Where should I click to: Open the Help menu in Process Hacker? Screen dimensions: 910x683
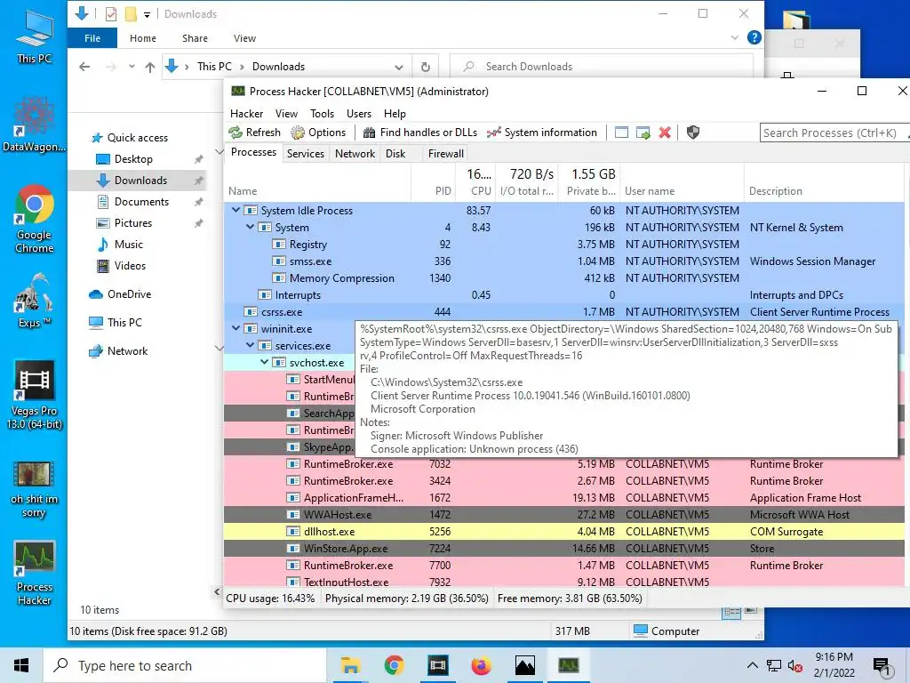(x=395, y=114)
